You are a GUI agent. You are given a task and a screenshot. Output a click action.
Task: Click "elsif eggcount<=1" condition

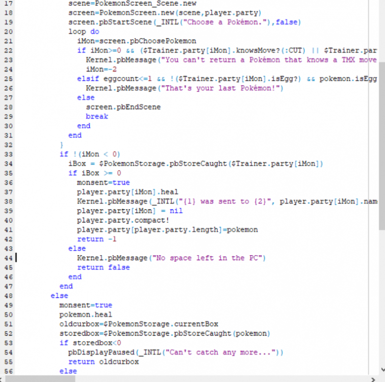[114, 79]
